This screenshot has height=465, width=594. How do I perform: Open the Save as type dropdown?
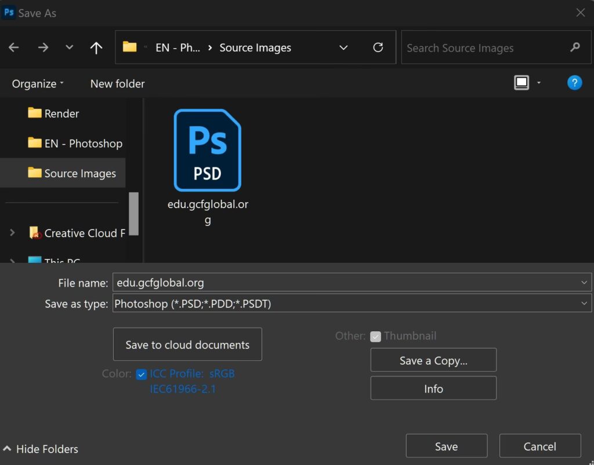coord(584,303)
